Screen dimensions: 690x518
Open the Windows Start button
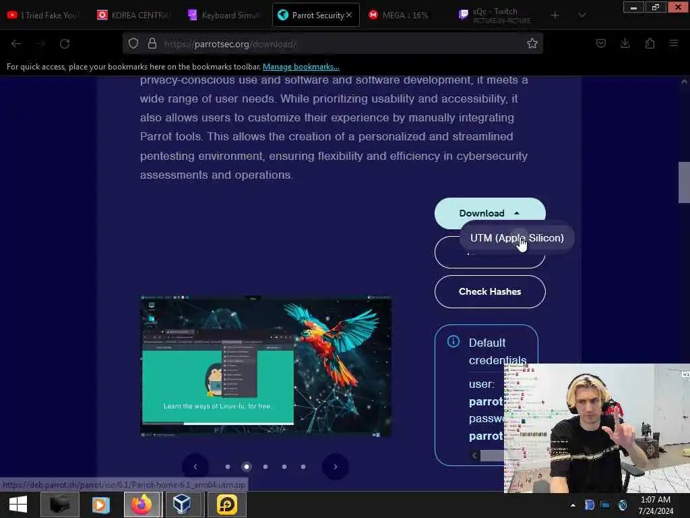pos(18,505)
